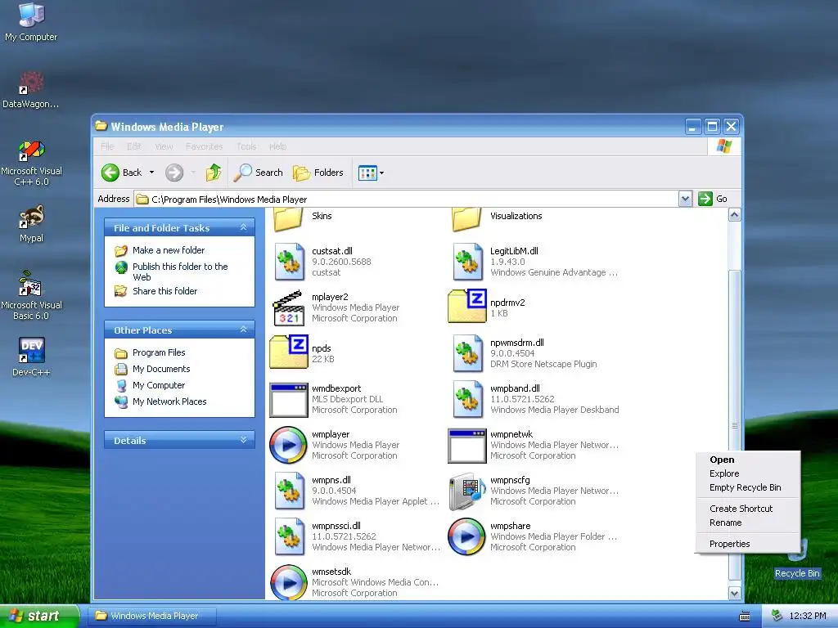The image size is (838, 628).
Task: Select the LegitLibM.dll file icon
Action: tap(467, 262)
